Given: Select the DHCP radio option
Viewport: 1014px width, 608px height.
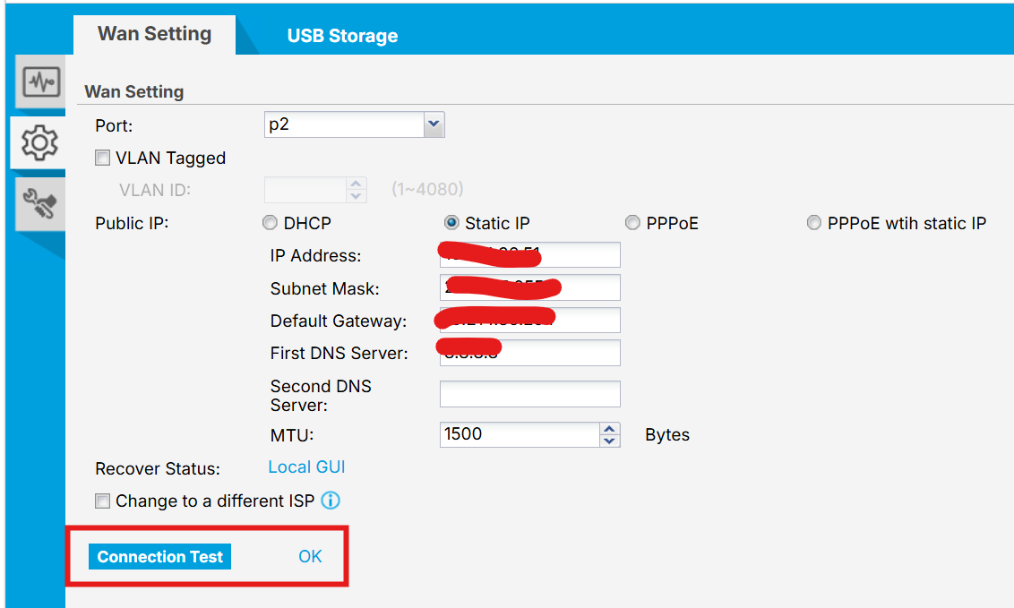Looking at the screenshot, I should [270, 223].
